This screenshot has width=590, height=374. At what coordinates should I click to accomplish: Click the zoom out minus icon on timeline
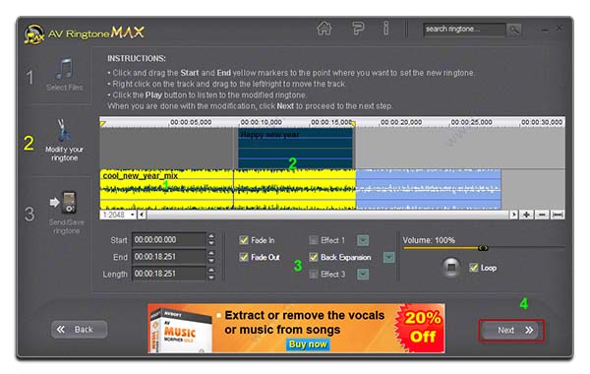pyautogui.click(x=542, y=215)
